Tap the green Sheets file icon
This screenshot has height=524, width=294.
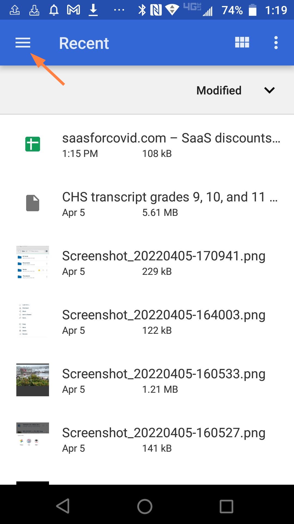coord(33,144)
